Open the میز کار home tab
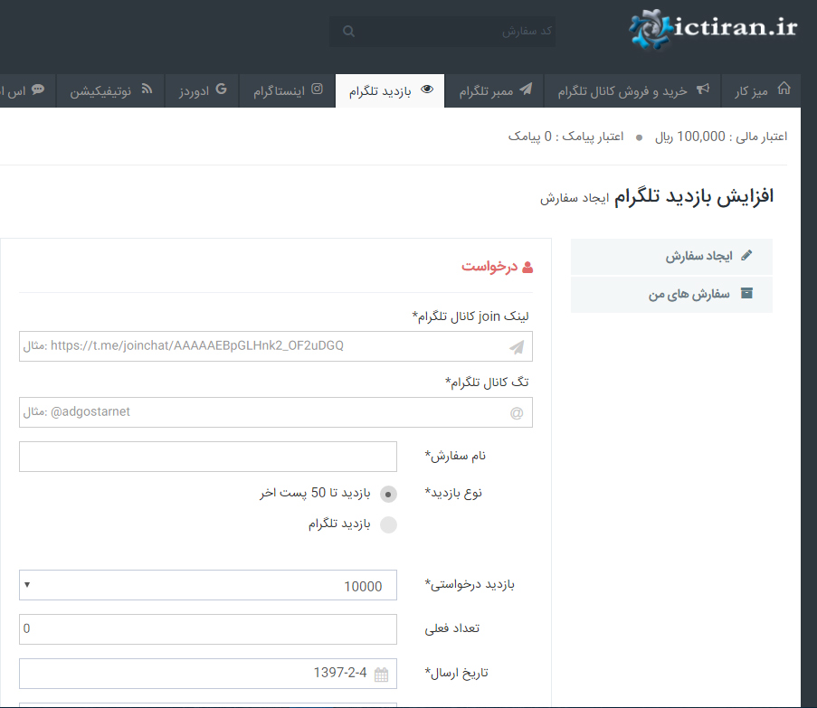This screenshot has height=708, width=817. [761, 90]
